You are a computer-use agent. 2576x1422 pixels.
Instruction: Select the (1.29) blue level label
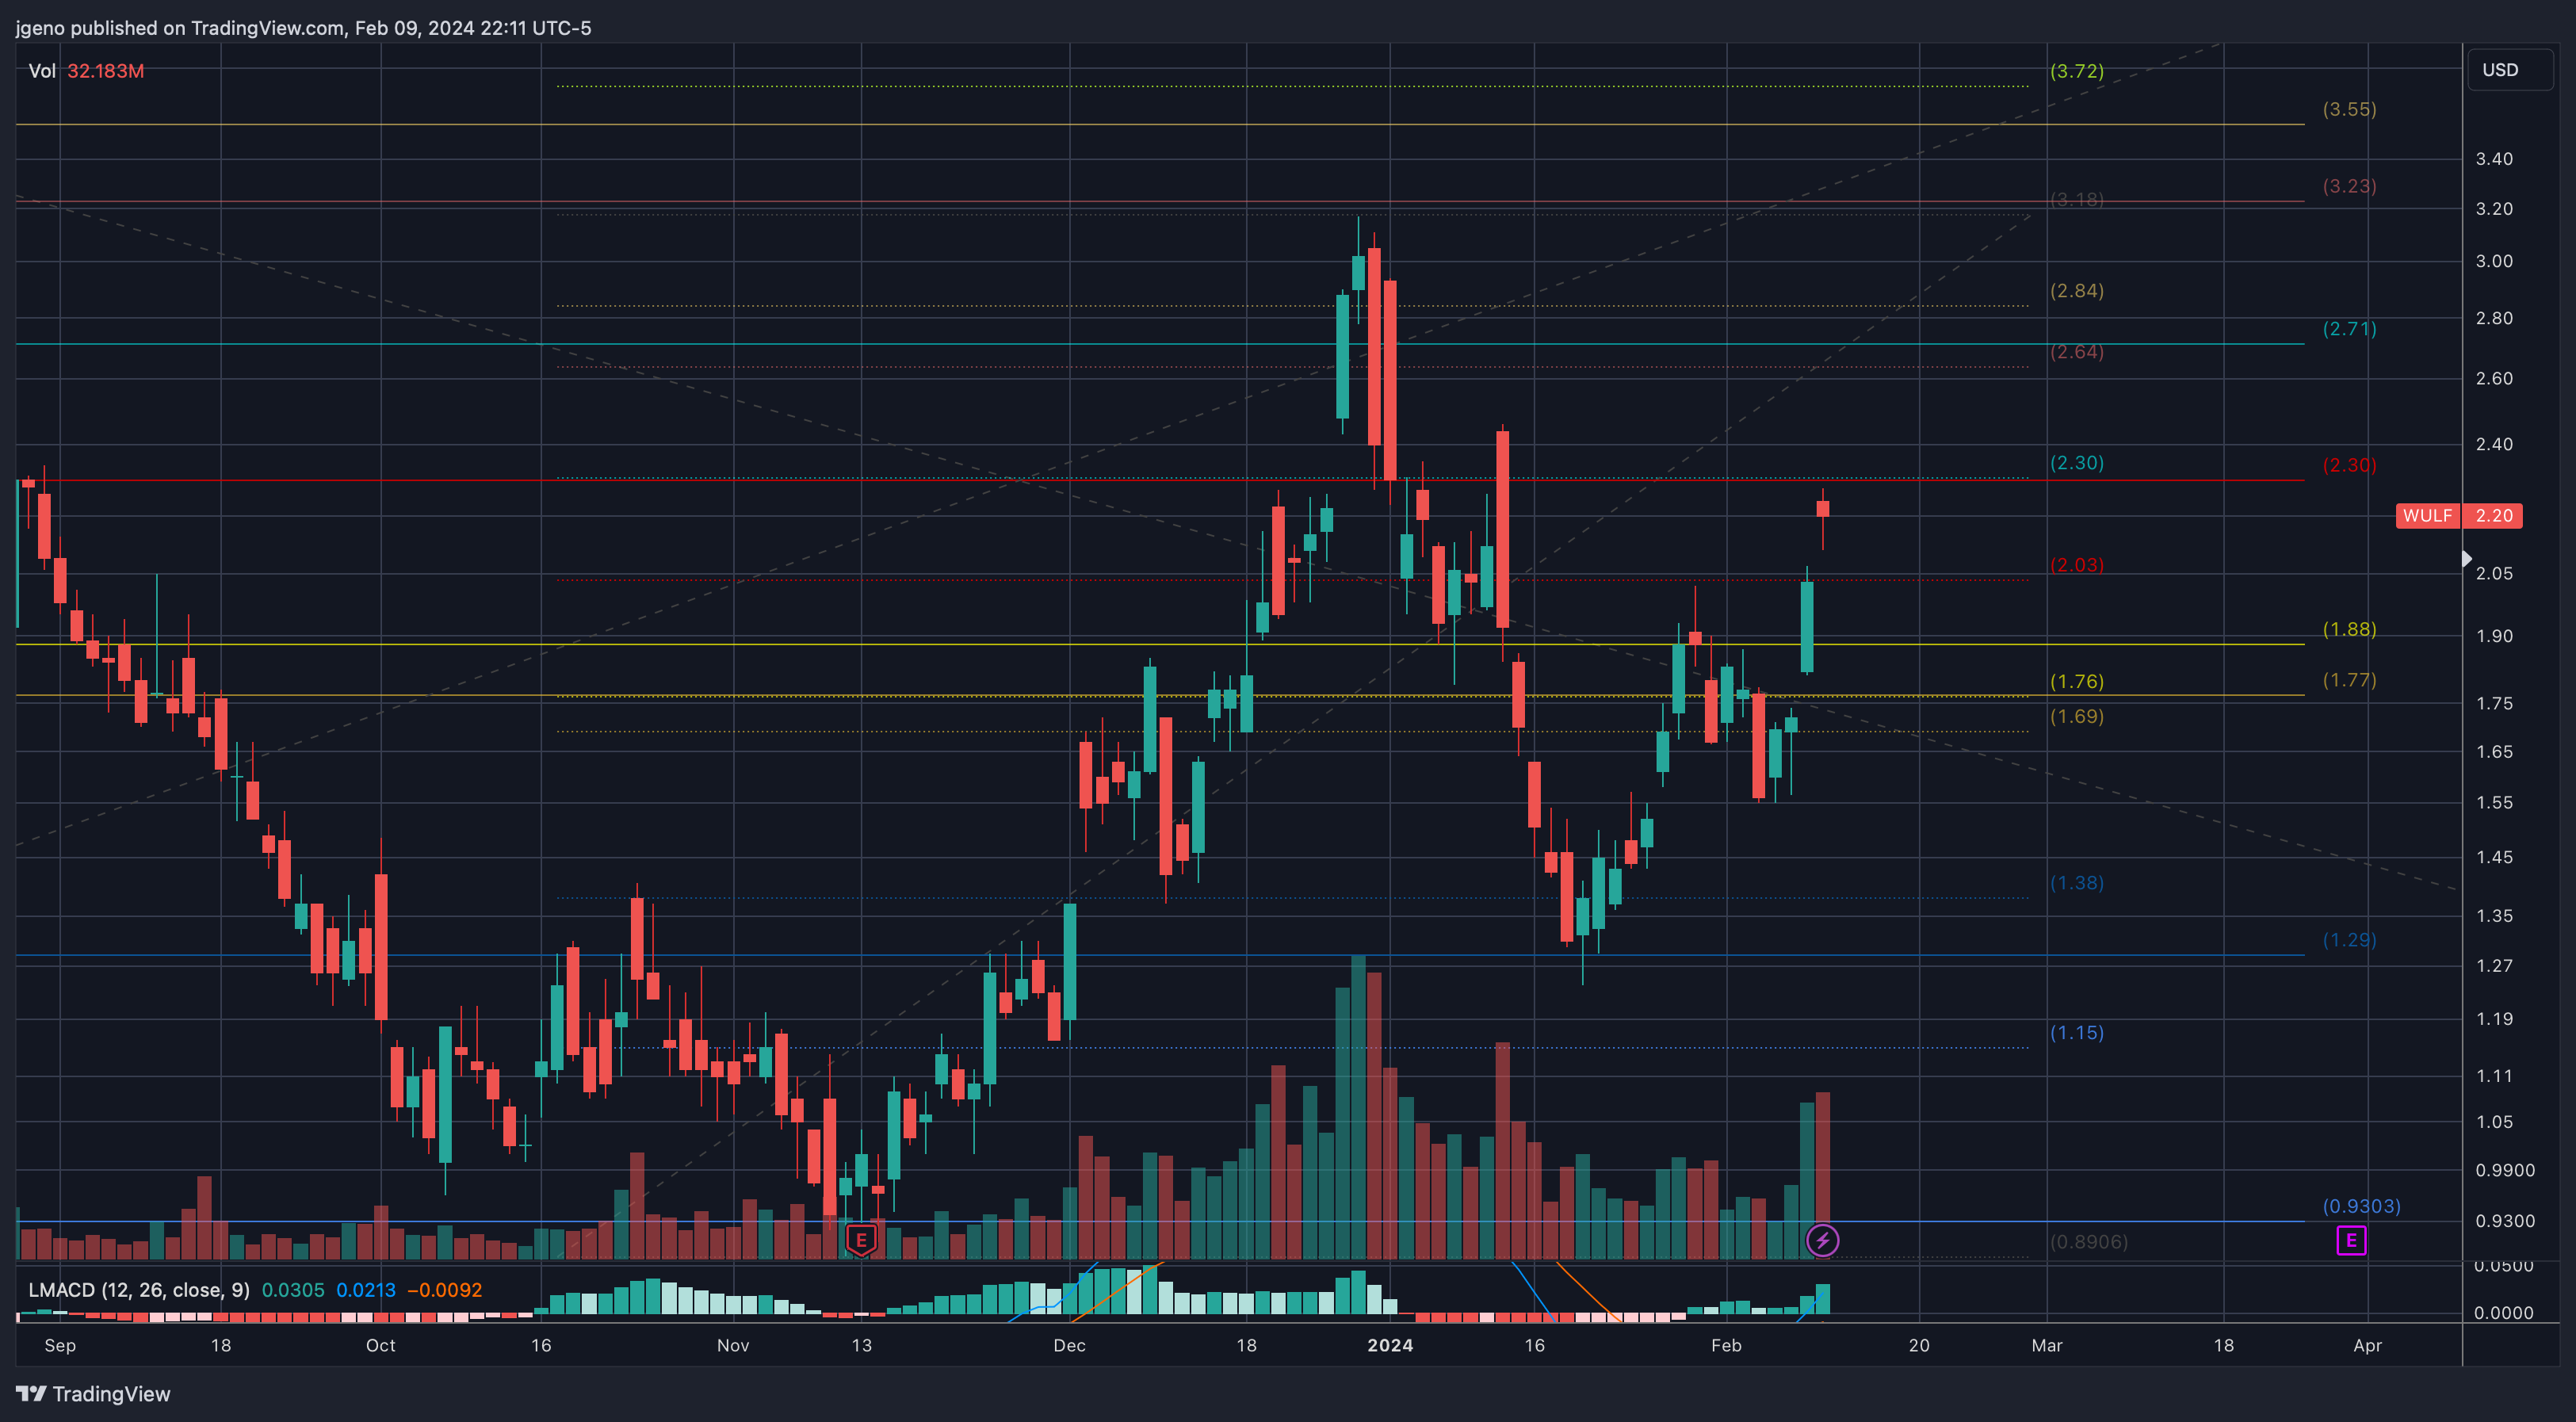[2349, 940]
